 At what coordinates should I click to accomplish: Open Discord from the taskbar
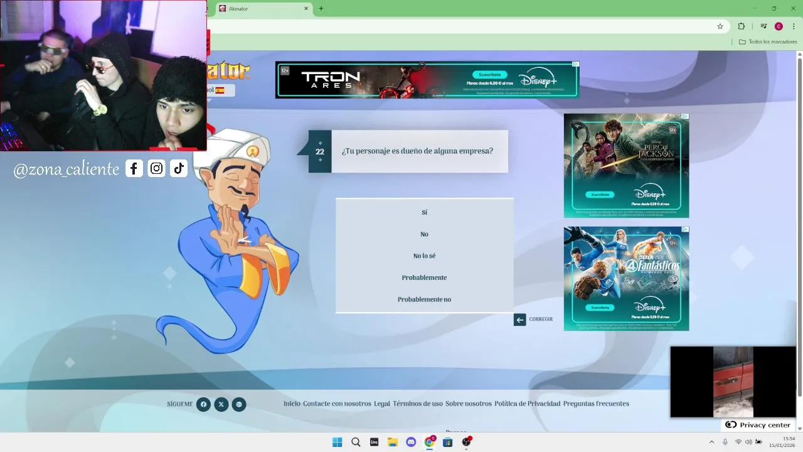coord(411,442)
